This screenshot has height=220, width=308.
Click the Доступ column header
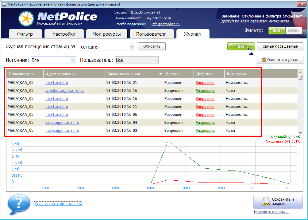(x=178, y=74)
